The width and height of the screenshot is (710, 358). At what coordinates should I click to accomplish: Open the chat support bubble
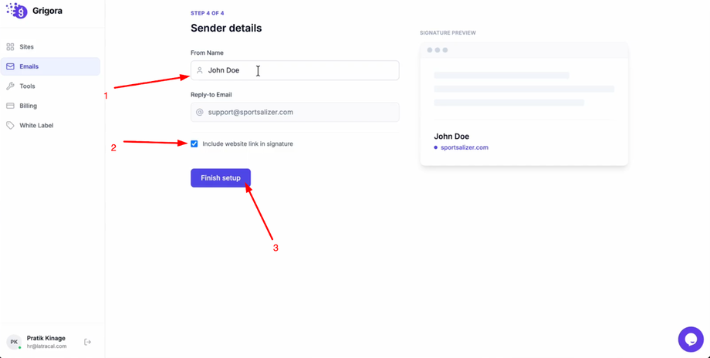point(691,339)
